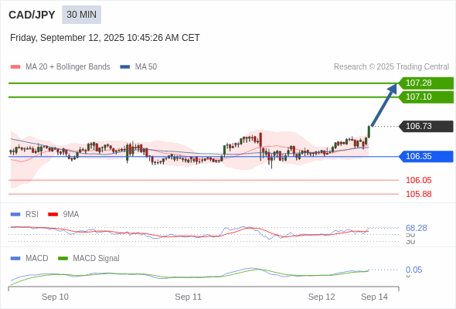
Task: Click the 106.05 support level label
Action: 419,180
